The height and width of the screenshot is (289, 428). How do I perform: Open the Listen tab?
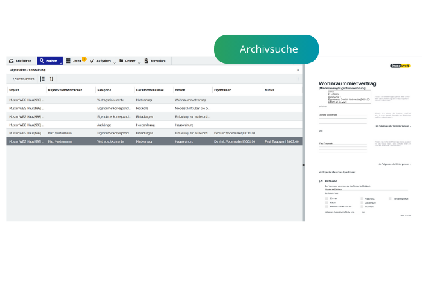pos(75,61)
